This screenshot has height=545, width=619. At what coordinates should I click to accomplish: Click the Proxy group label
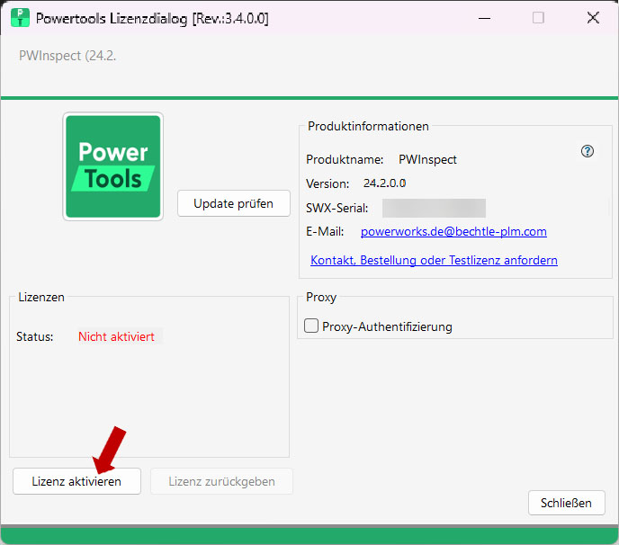pyautogui.click(x=321, y=297)
